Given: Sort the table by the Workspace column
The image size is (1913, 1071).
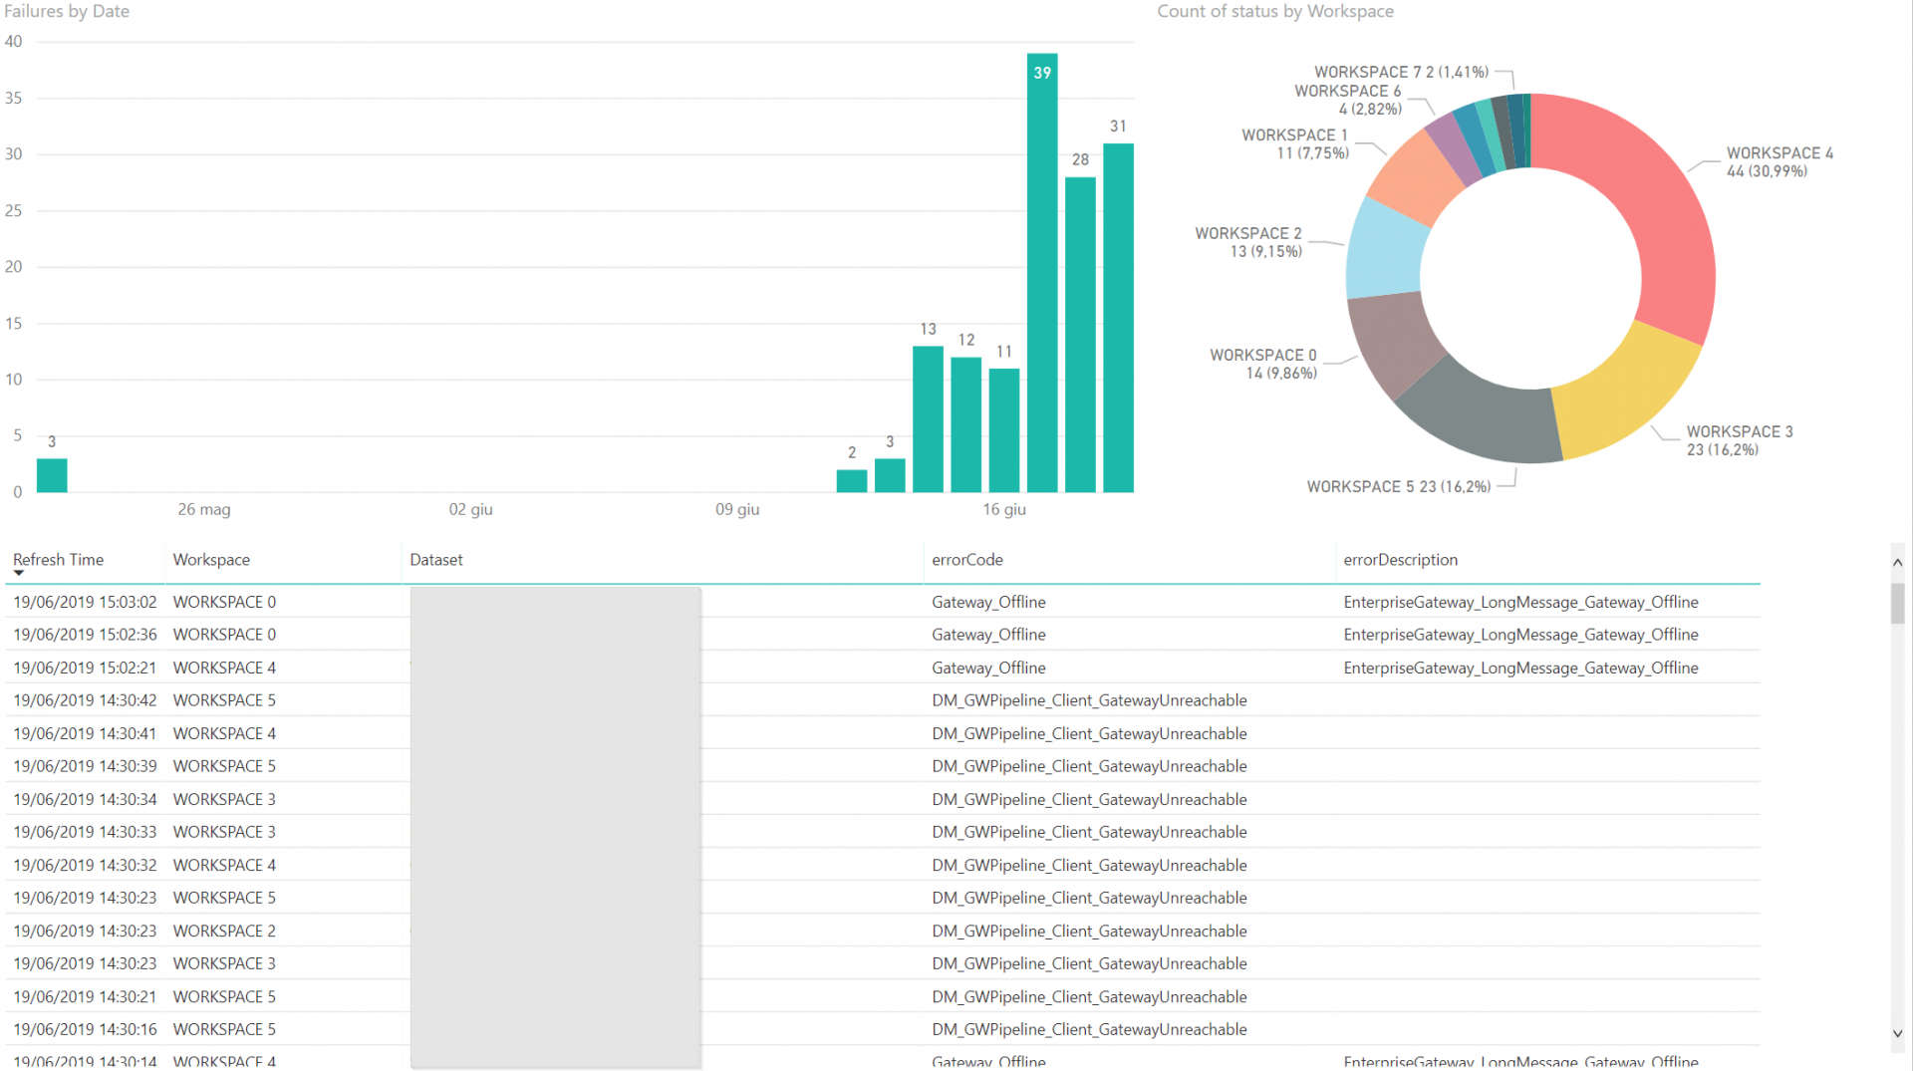Looking at the screenshot, I should [210, 559].
